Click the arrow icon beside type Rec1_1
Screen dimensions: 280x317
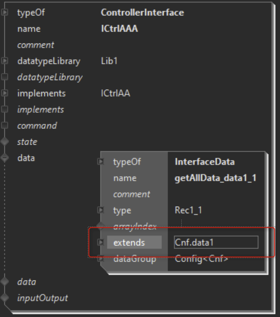pos(101,210)
